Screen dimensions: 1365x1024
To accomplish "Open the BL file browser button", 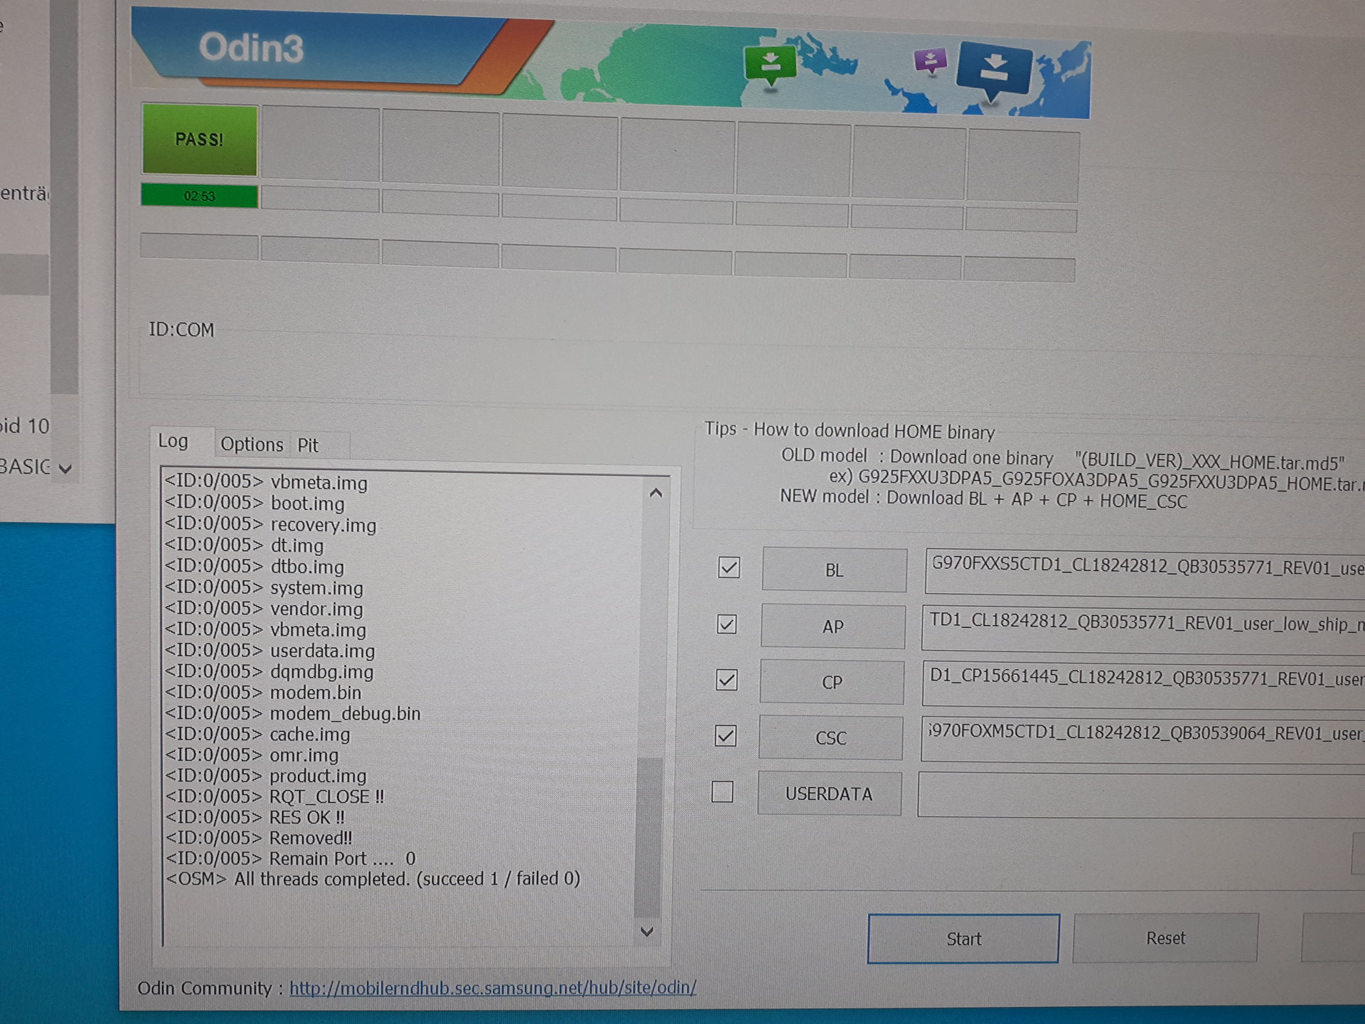I will coord(834,570).
